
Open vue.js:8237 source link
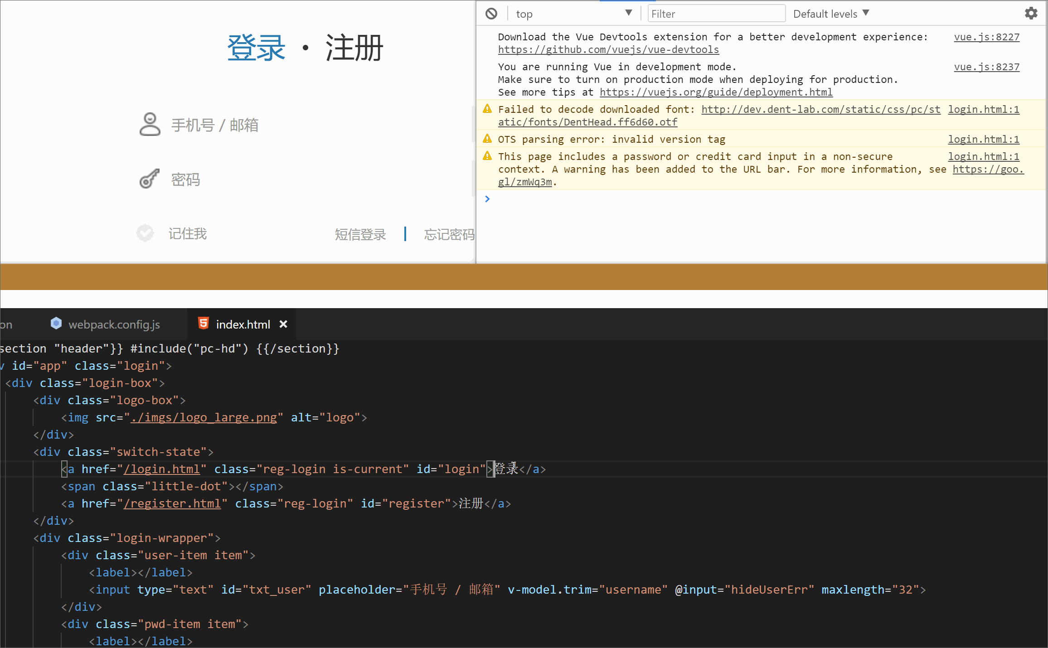(986, 67)
